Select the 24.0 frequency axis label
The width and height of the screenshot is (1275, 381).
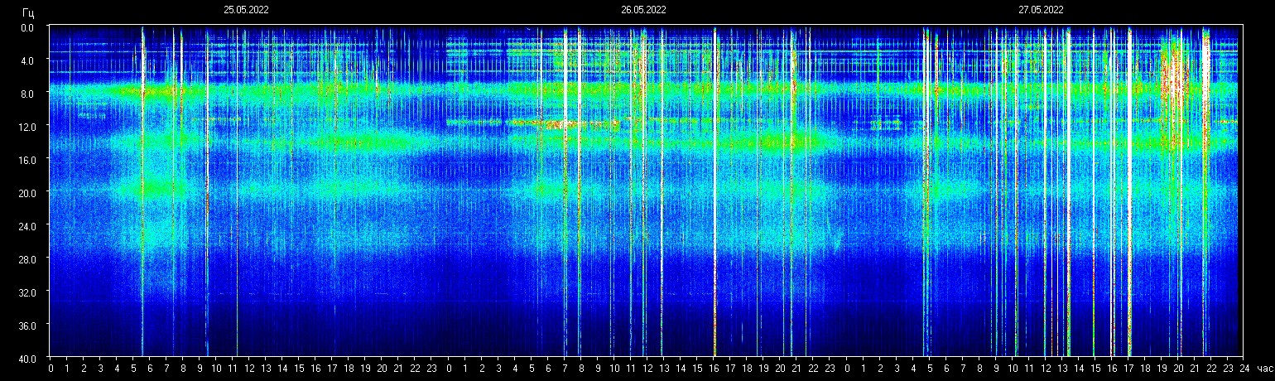click(x=26, y=225)
